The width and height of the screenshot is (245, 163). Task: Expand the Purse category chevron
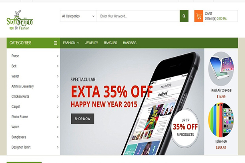(x=58, y=56)
